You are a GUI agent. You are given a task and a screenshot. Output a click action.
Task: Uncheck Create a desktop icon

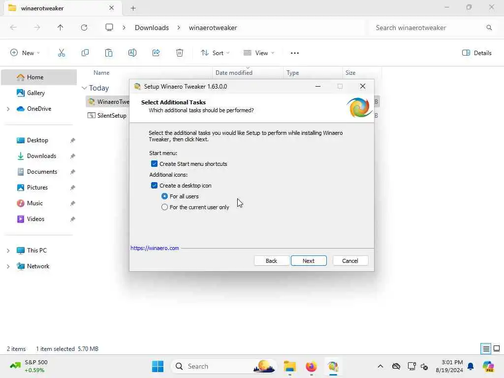(x=154, y=186)
